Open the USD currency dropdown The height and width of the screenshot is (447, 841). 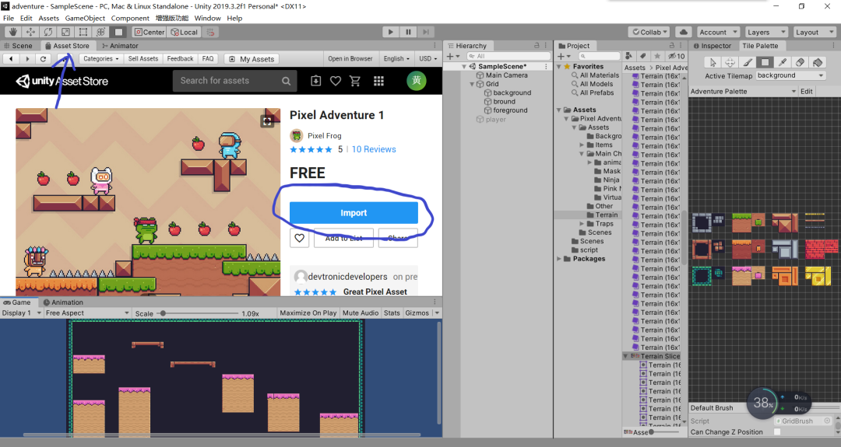click(x=428, y=59)
